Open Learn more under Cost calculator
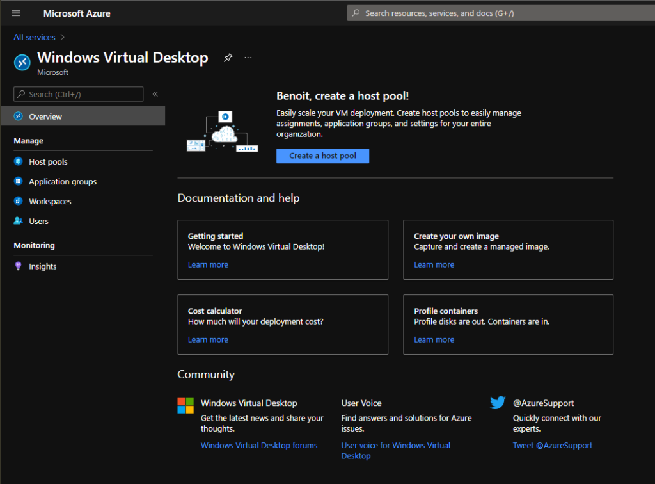The image size is (655, 484). coord(208,339)
